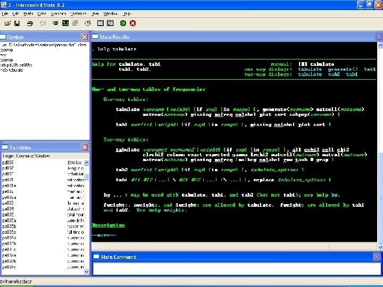Image resolution: width=383 pixels, height=287 pixels.
Task: Open the two-way dialogs tabulate link
Action: point(310,74)
